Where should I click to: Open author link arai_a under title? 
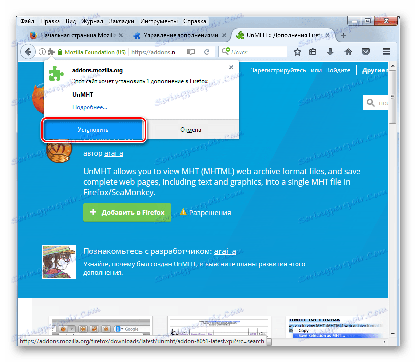(x=114, y=153)
